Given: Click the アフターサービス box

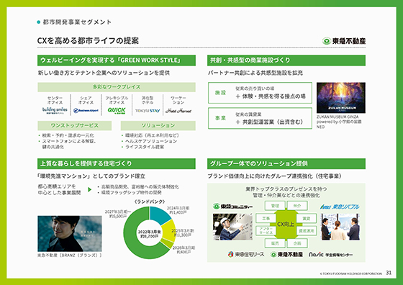Looking at the screenshot, I should click(266, 230).
